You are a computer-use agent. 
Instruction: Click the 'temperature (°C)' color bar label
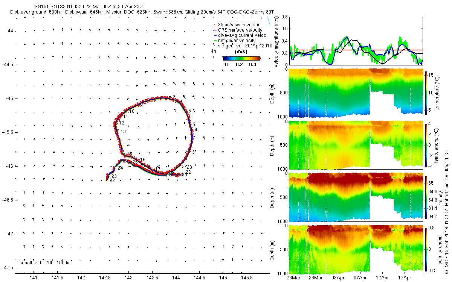[438, 93]
